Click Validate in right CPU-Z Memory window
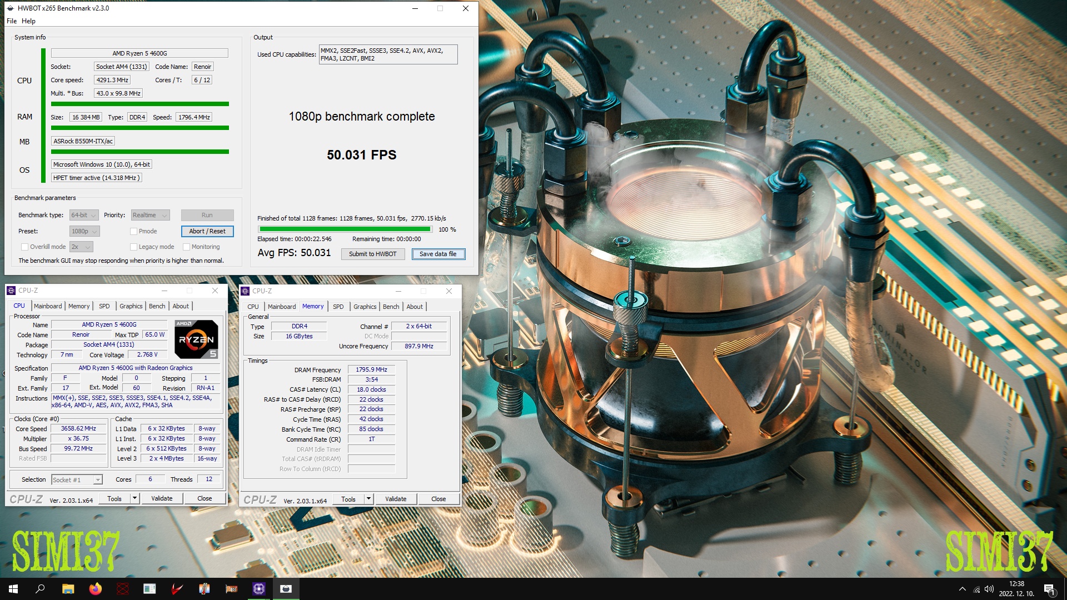Screen dimensions: 1067x600 [x=396, y=499]
